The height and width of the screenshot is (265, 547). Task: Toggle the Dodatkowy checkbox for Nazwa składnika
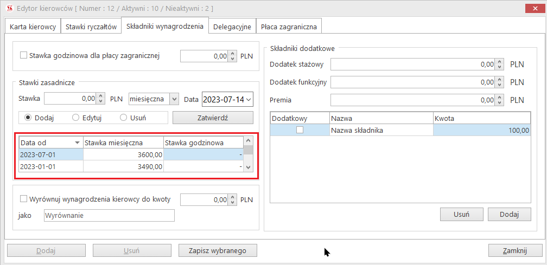click(x=300, y=130)
